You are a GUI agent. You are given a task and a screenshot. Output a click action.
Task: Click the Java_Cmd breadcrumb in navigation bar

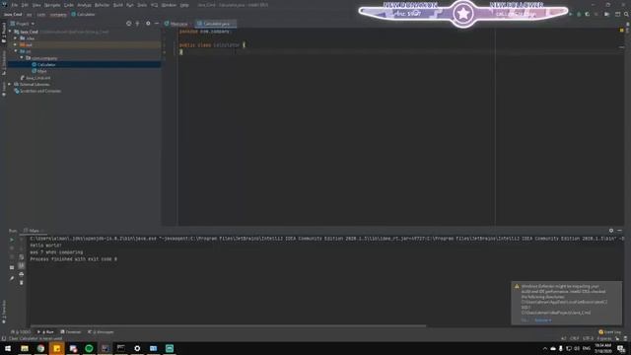[x=13, y=15]
